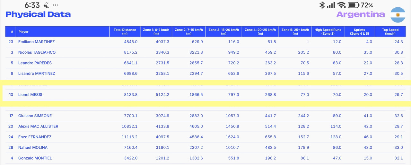Tap the battery indicator icon
The image size is (411, 165).
click(353, 5)
